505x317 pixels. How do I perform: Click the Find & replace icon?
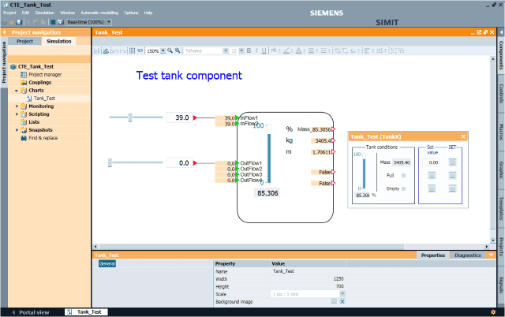click(23, 137)
